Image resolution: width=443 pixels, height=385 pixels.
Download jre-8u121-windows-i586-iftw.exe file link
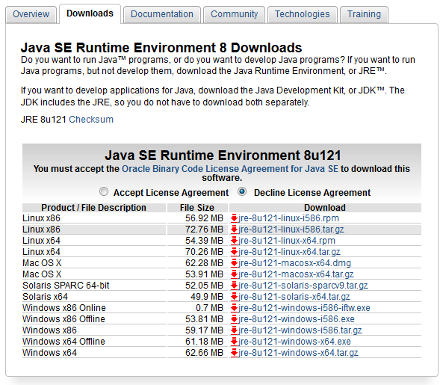[x=304, y=307]
